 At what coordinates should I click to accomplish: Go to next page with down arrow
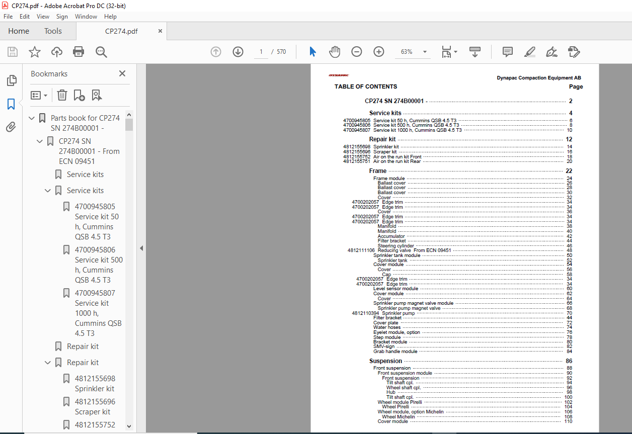pyautogui.click(x=238, y=52)
